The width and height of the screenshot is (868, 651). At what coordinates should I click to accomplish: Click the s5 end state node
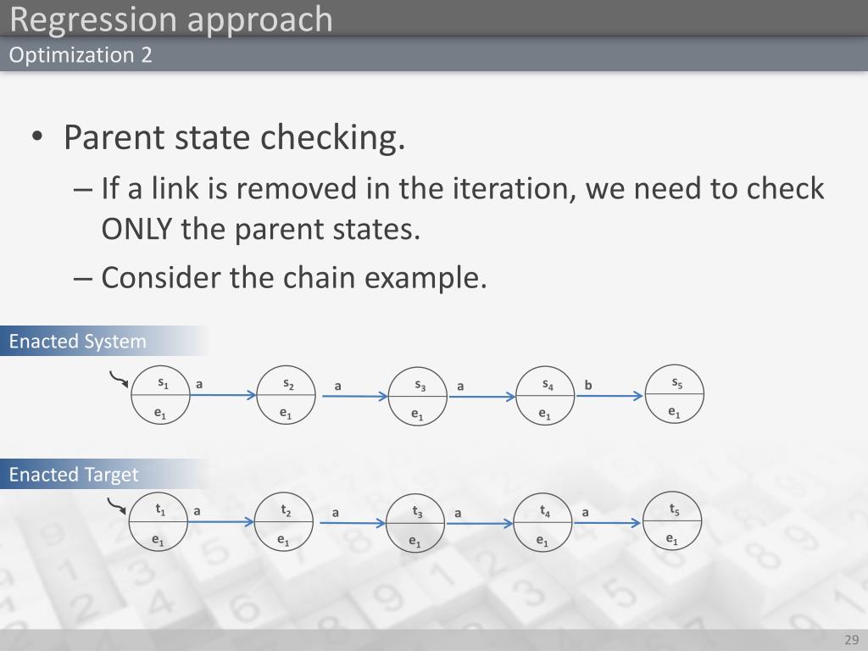click(x=675, y=394)
